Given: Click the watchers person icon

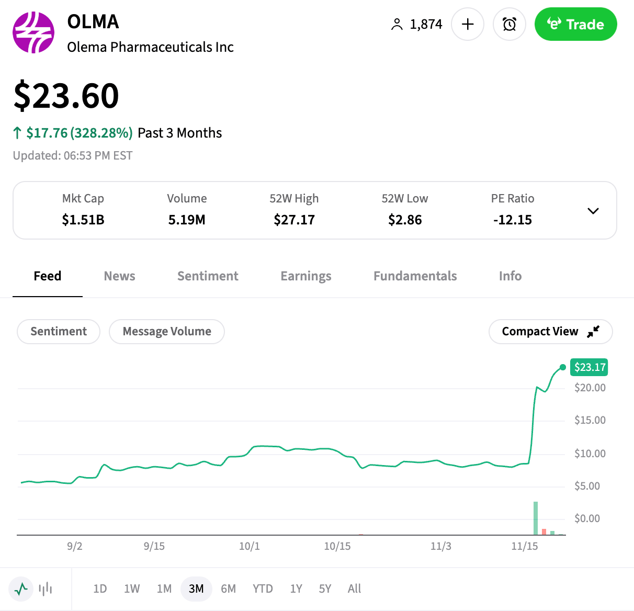Looking at the screenshot, I should click(x=397, y=25).
